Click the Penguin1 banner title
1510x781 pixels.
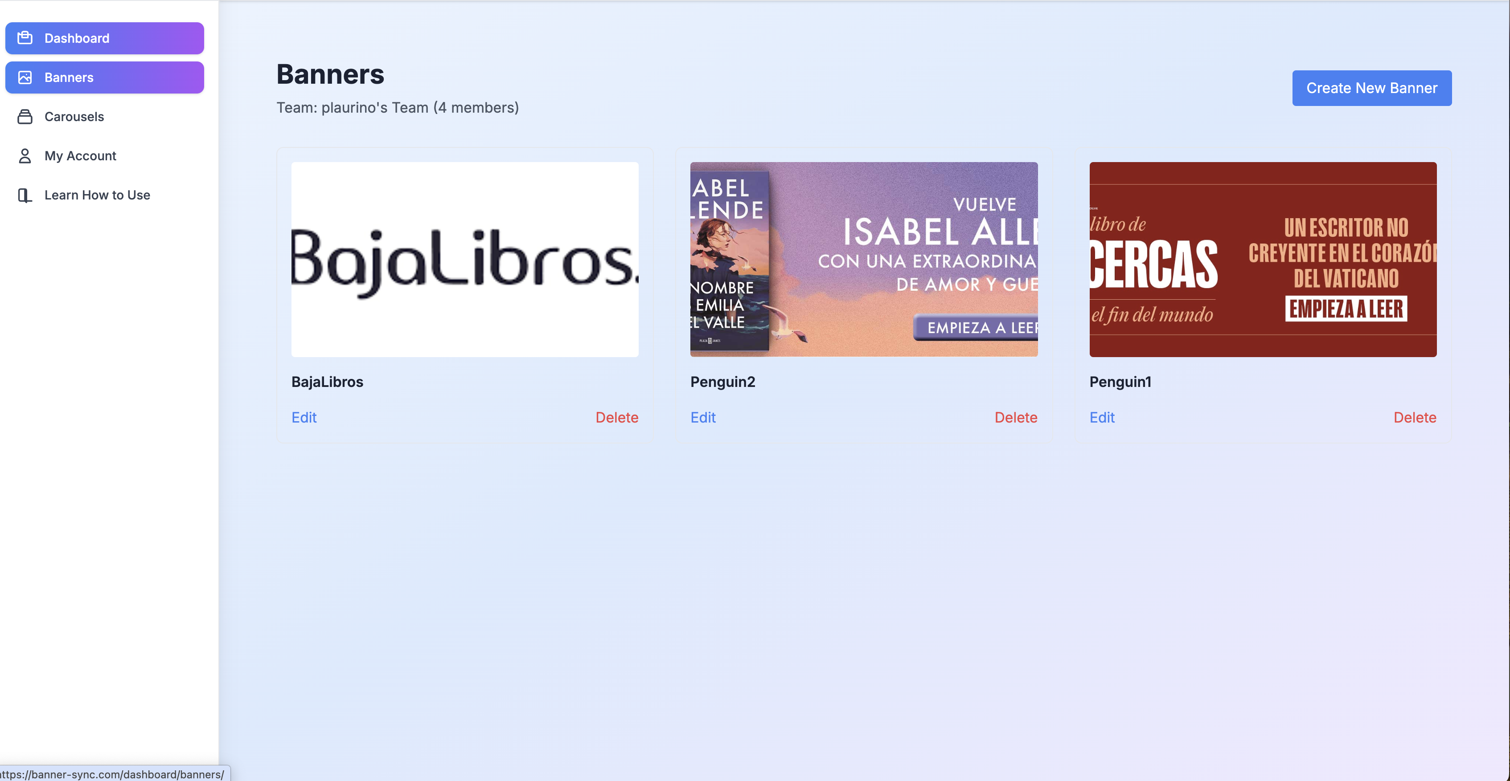[1120, 382]
